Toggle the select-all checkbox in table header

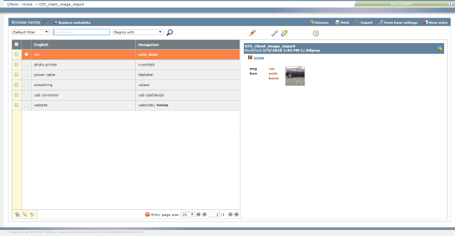point(16,44)
